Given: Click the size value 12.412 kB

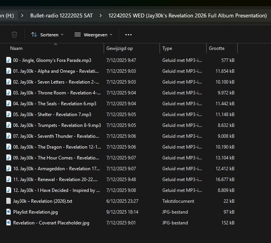Looking at the screenshot, I should click(225, 169).
